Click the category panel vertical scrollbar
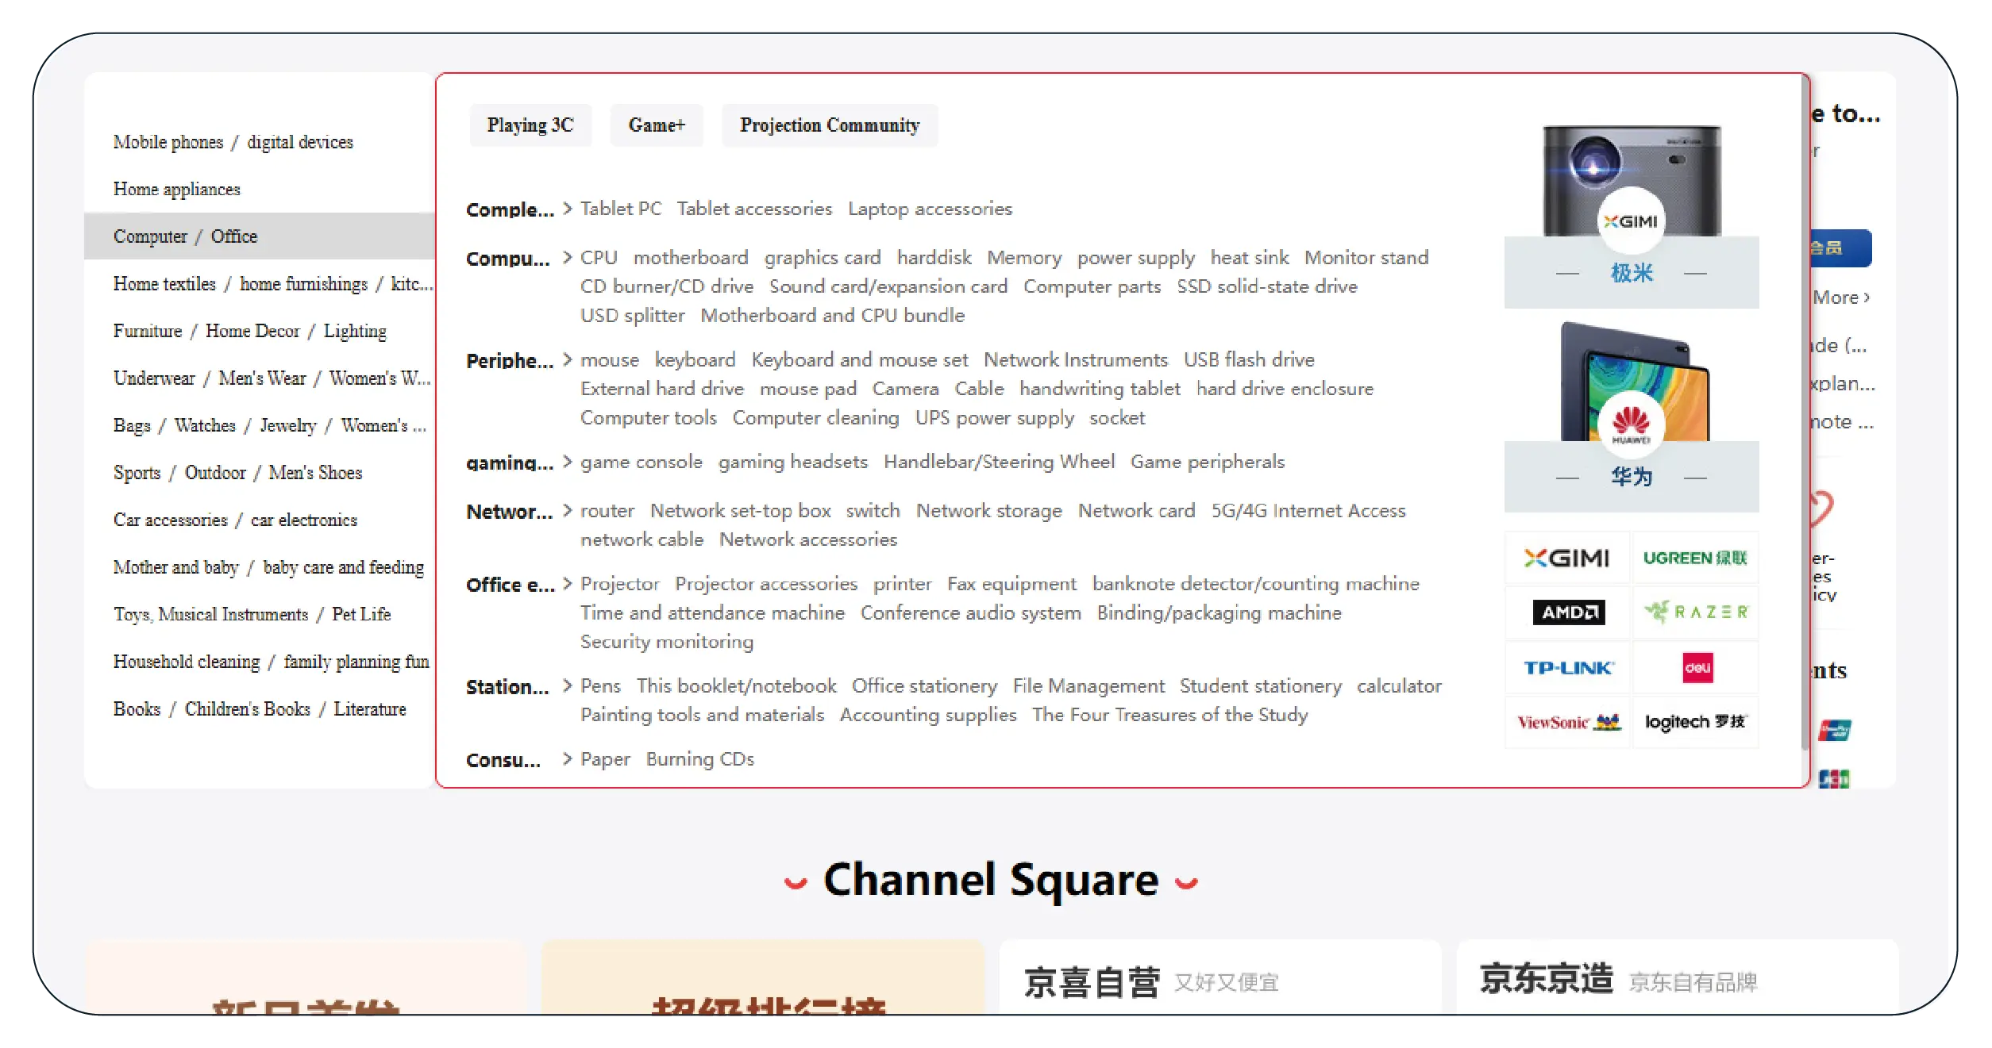 click(x=1805, y=413)
